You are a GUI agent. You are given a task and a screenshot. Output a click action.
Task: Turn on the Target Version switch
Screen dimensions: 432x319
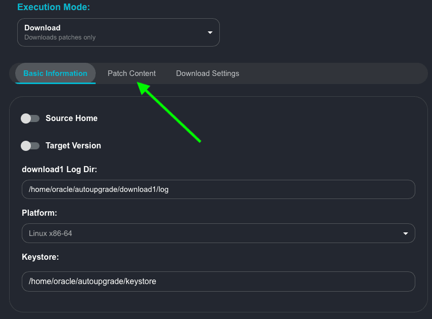click(x=30, y=146)
